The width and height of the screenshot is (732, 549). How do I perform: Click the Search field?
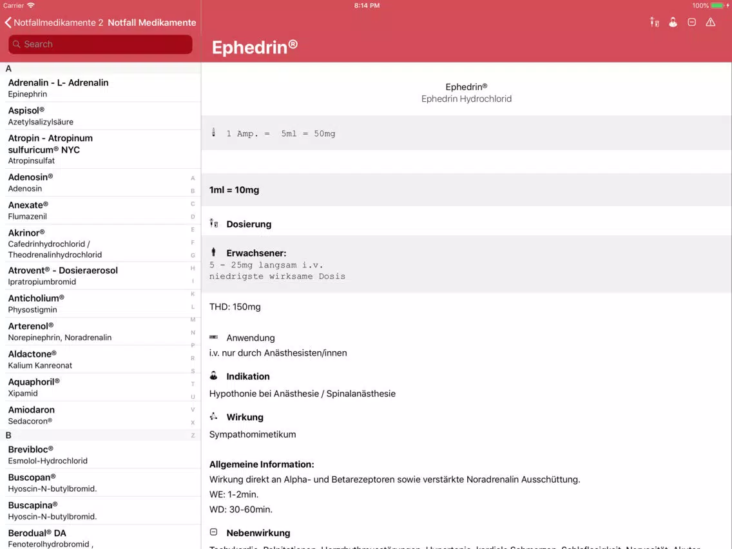coord(101,44)
